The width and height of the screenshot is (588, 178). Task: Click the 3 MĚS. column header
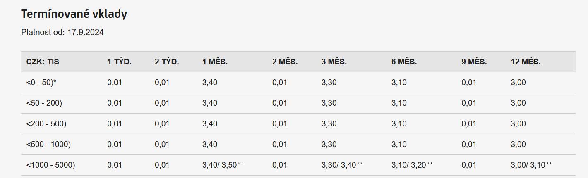coord(334,62)
